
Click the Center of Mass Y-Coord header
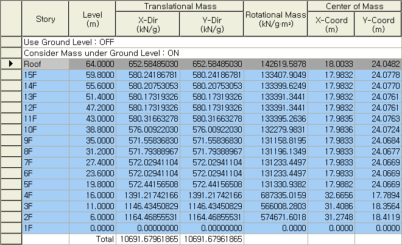pos(378,24)
